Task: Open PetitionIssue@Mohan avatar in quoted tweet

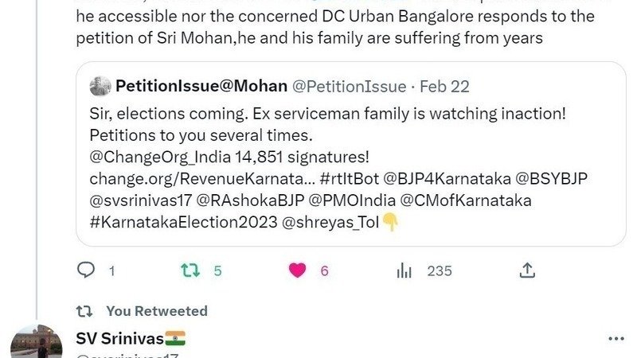Action: tap(100, 86)
